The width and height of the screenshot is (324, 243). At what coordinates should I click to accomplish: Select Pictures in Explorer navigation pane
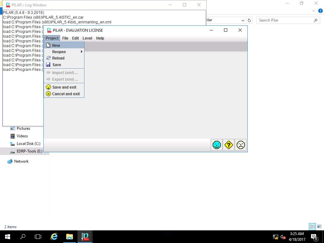23,128
